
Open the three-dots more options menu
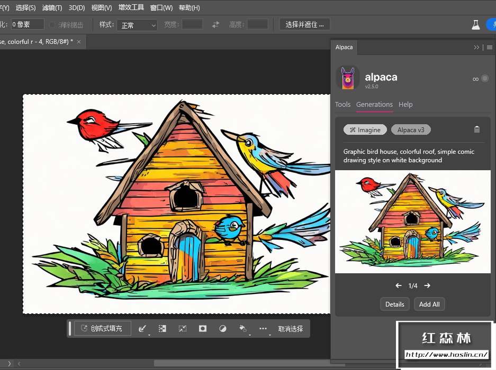[x=263, y=328]
